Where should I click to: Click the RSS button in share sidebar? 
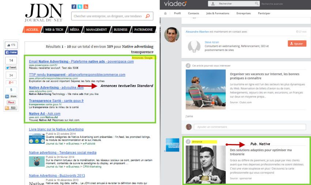(11, 108)
